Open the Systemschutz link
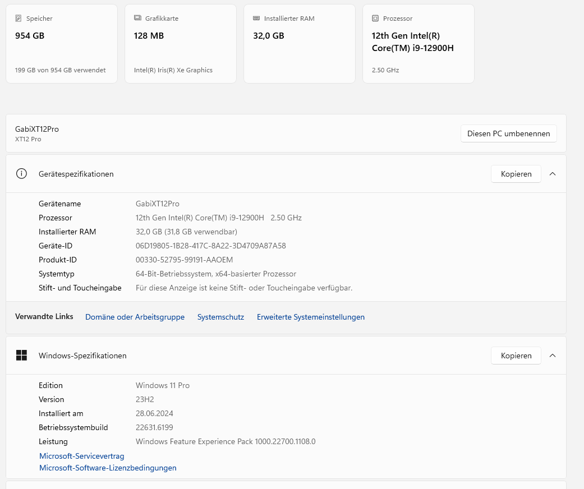Image resolution: width=584 pixels, height=489 pixels. point(220,317)
